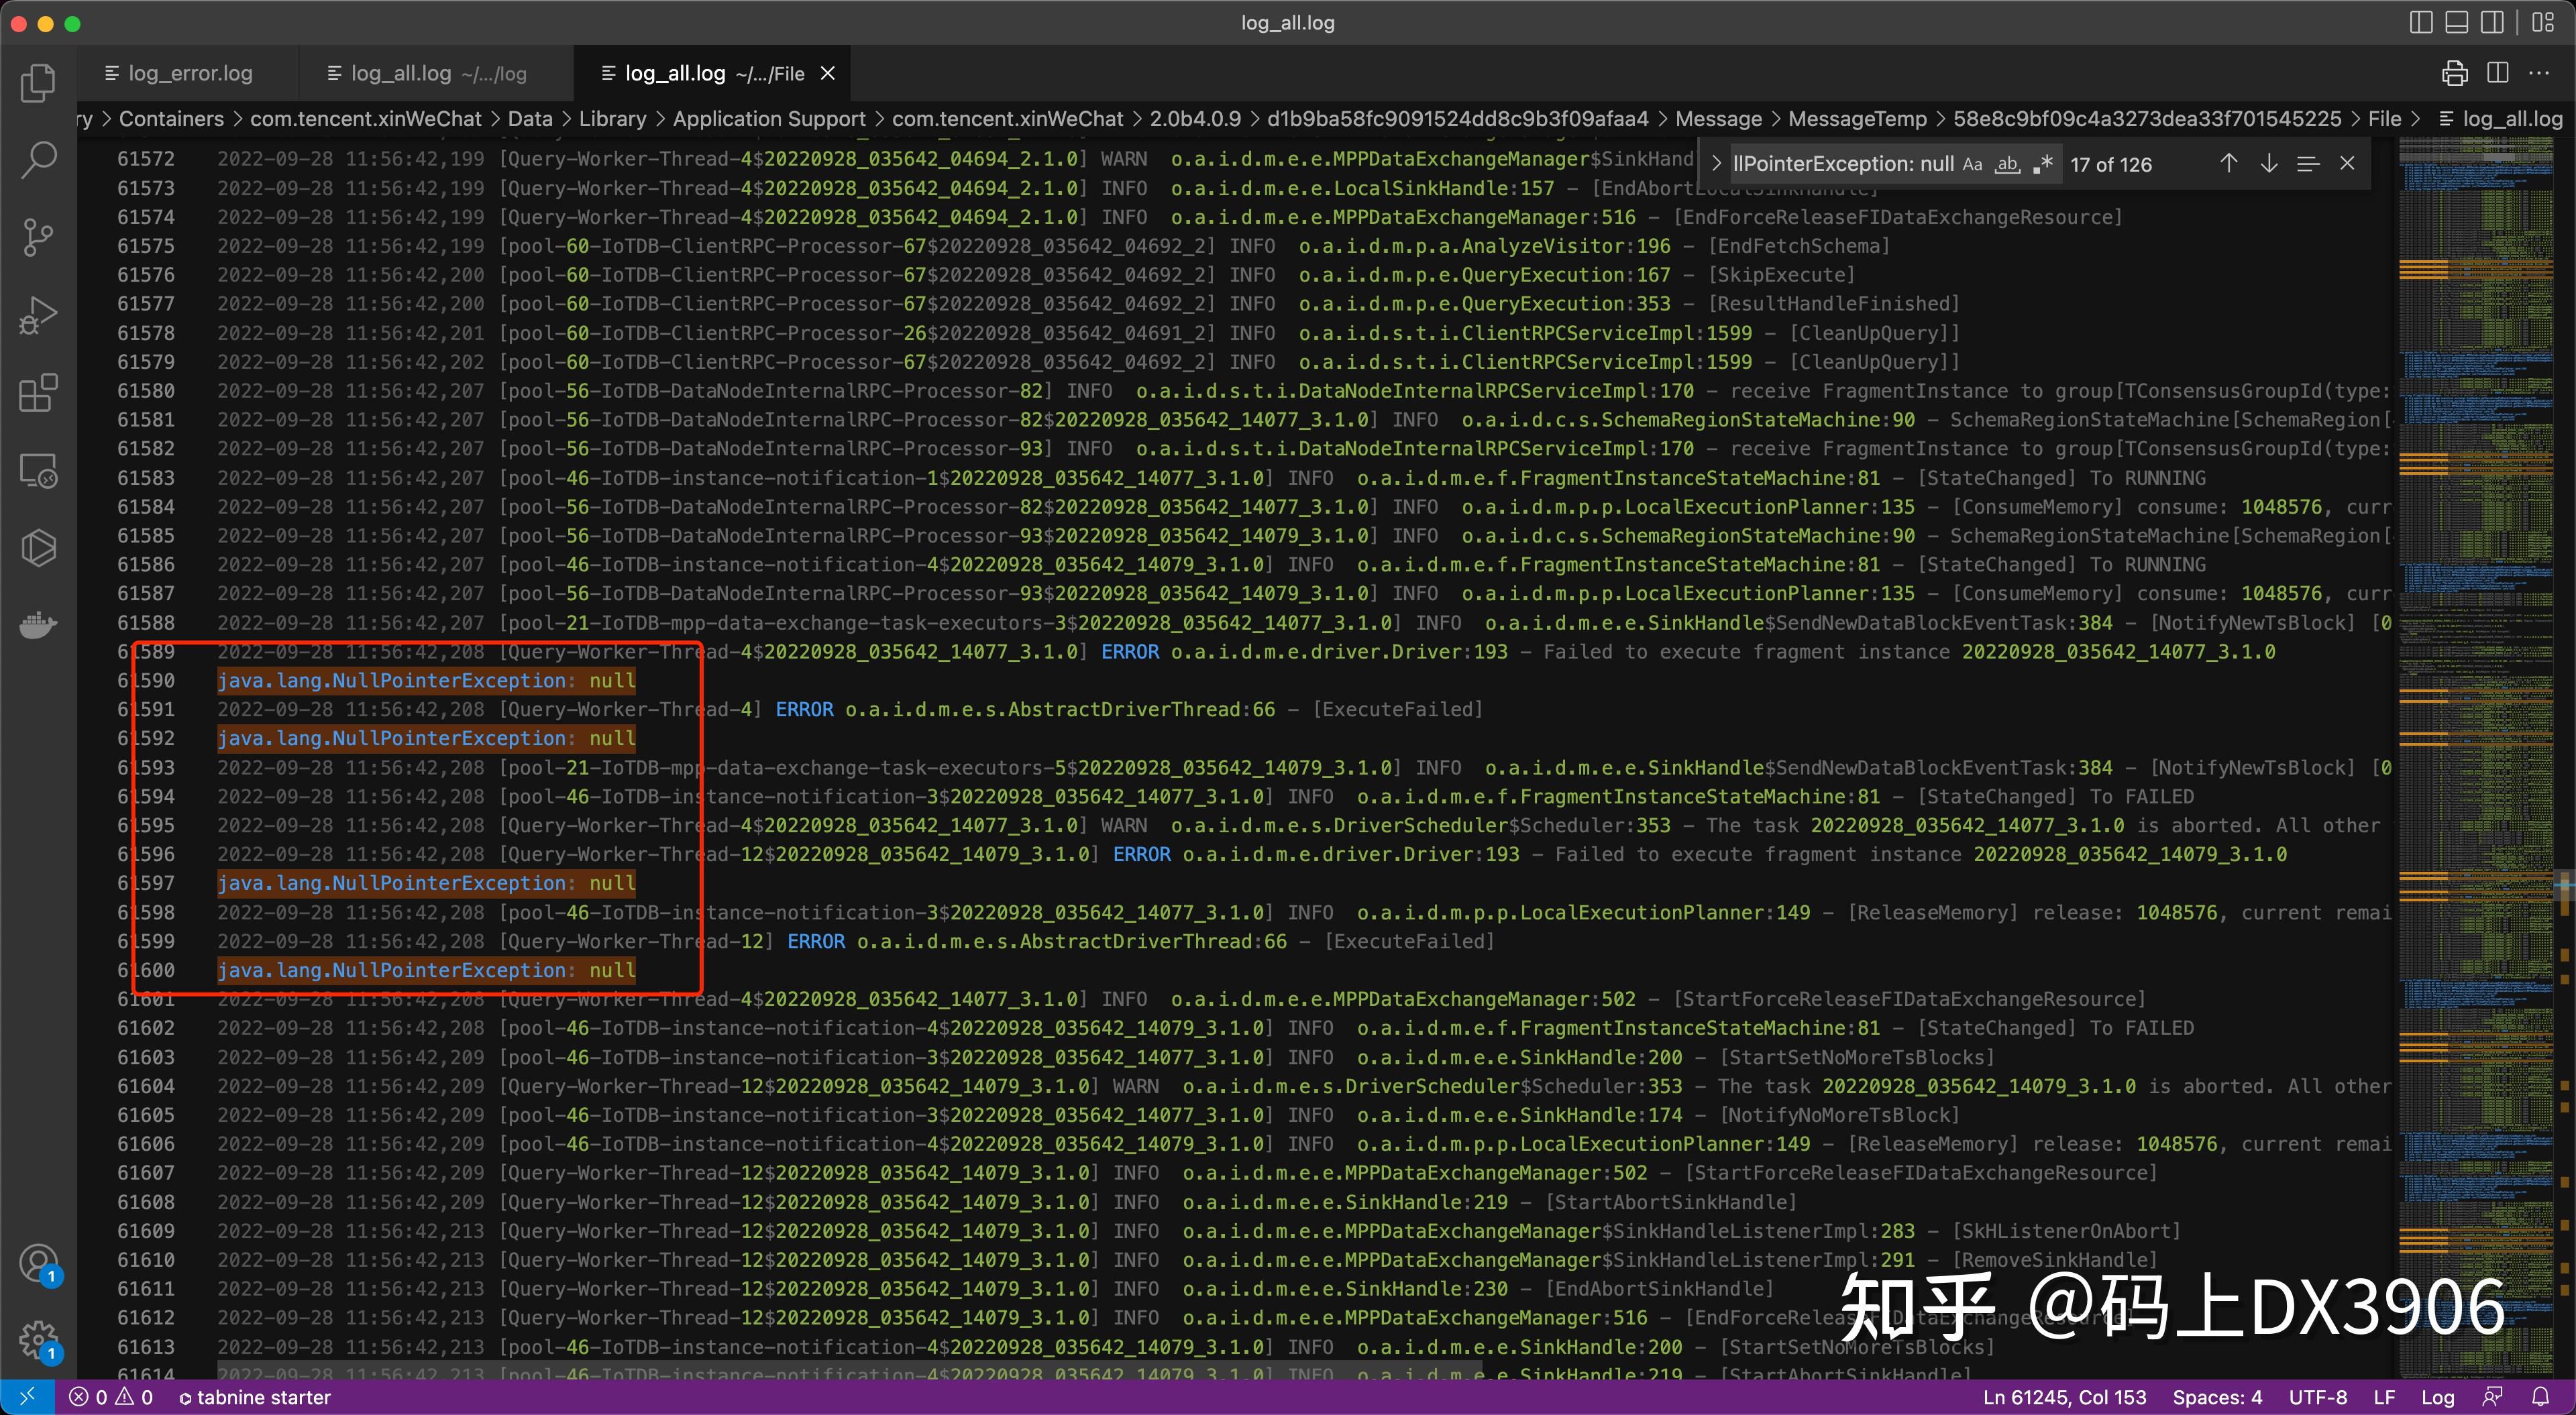
Task: Open the Search view in activity bar
Action: coord(38,160)
